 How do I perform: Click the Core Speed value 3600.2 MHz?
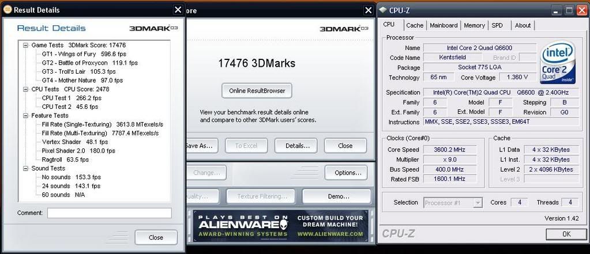pos(450,150)
